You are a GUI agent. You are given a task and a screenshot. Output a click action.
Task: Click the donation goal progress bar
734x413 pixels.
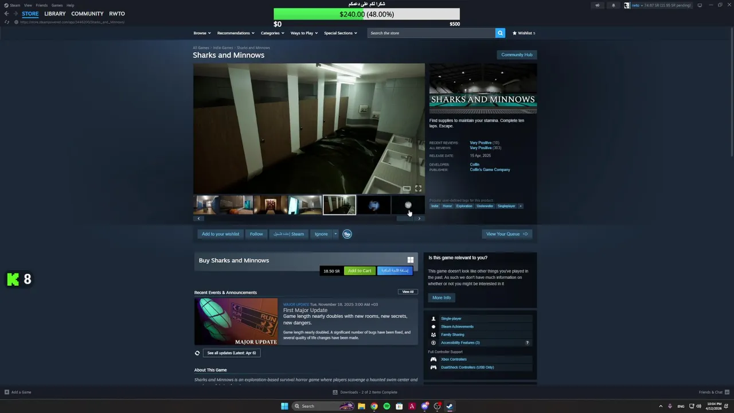pyautogui.click(x=366, y=14)
